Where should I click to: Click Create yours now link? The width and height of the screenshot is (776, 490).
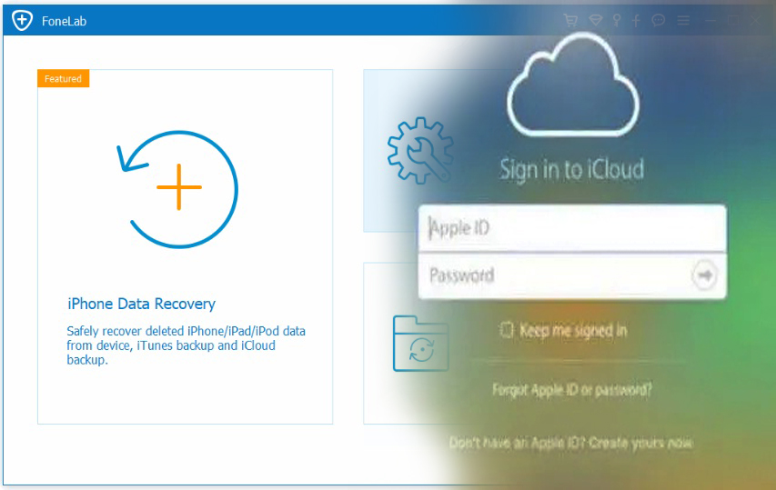pyautogui.click(x=640, y=443)
